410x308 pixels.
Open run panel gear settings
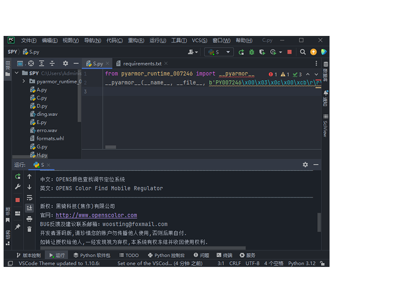pyautogui.click(x=305, y=165)
